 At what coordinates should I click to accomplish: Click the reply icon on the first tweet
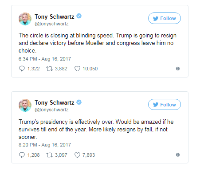(x=22, y=69)
